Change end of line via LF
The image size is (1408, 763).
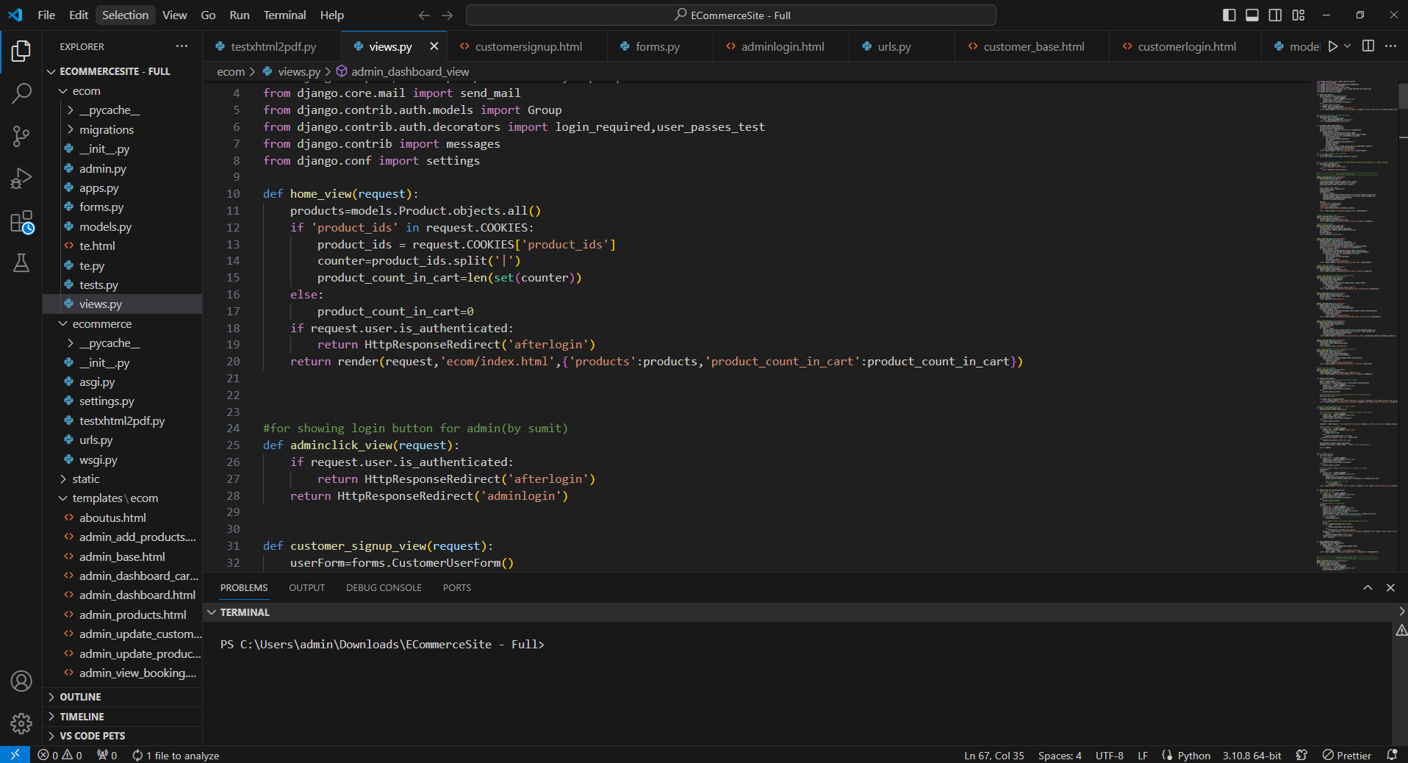1143,755
